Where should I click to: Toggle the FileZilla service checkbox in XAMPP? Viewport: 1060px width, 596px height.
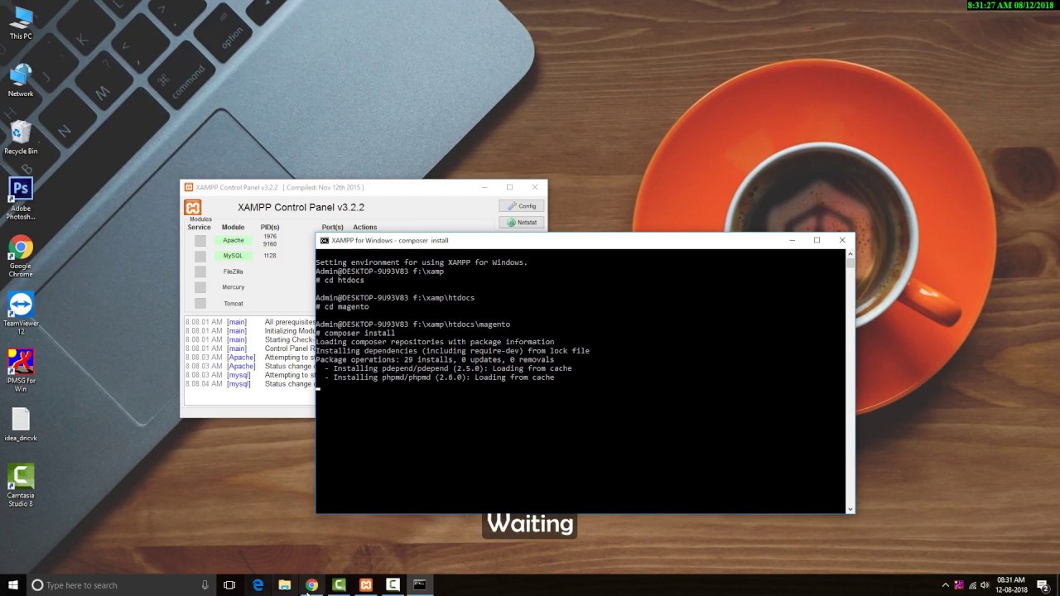(200, 272)
